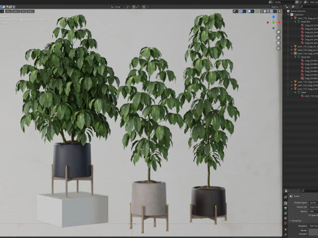Screen dimensions: 318x238
Task: Click orange object icon above Mesh.003
Action: coord(295,18)
